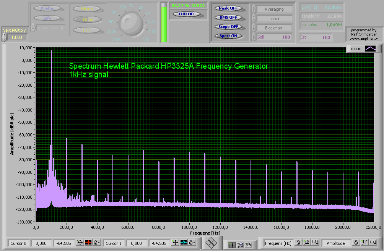The image size is (384, 251).
Task: Change the Averaging mode selector
Action: pos(274,9)
